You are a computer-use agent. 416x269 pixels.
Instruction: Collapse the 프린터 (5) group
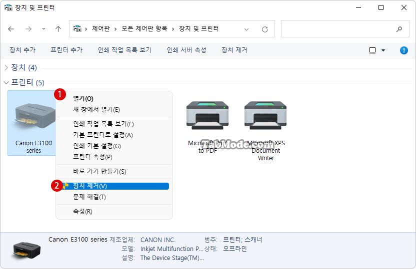click(x=6, y=82)
